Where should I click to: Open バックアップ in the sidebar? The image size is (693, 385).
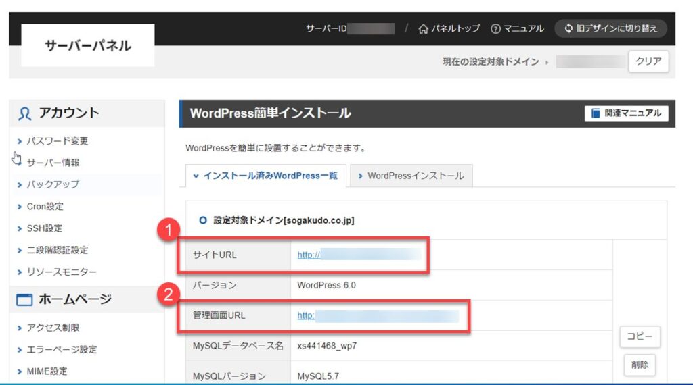pos(53,184)
